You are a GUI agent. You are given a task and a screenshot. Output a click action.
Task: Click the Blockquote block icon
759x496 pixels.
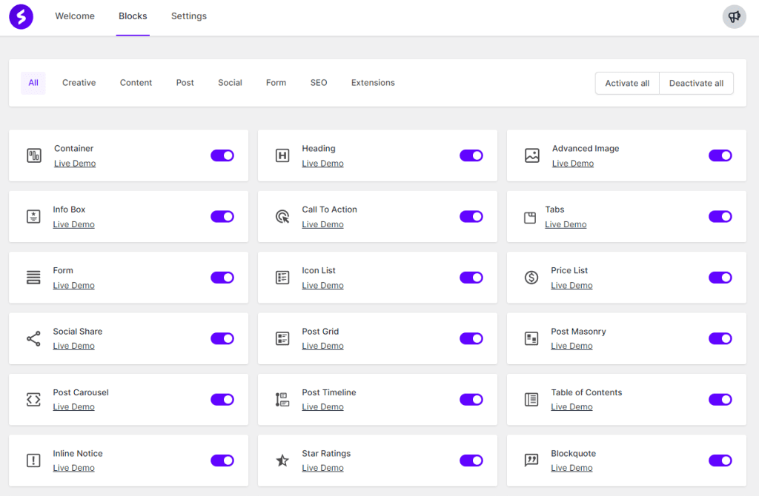[531, 460]
